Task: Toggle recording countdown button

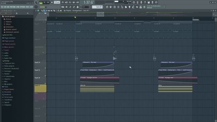Action: [x=70, y=2]
